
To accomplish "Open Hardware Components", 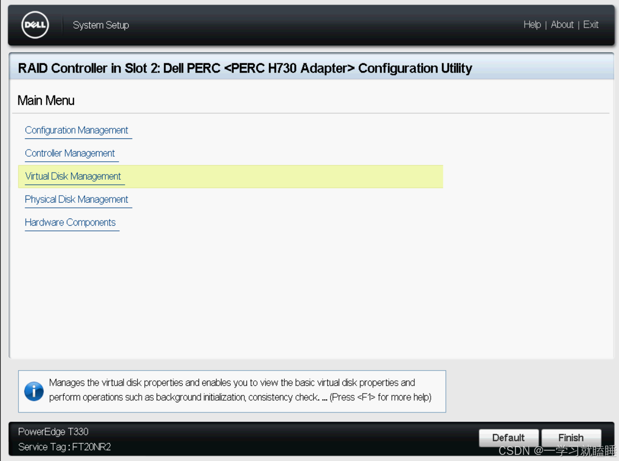I will (x=70, y=222).
